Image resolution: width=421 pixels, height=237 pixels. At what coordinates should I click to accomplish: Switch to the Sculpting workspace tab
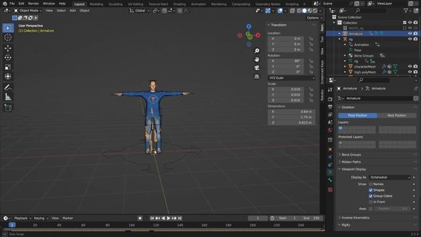click(x=116, y=4)
